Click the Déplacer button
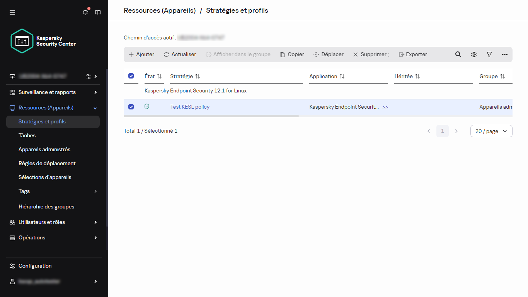The height and width of the screenshot is (297, 528). point(329,55)
